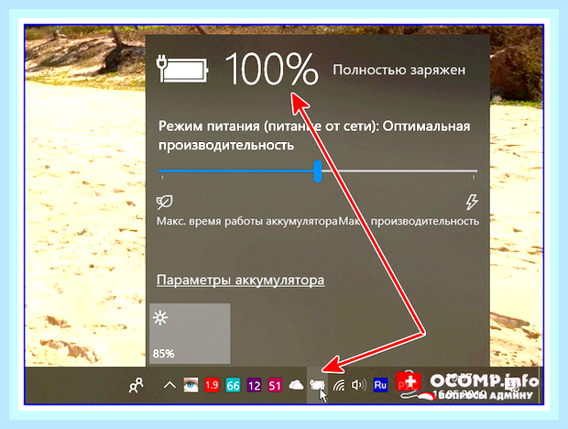
Task: Set power slider to max performance end
Action: 473,171
